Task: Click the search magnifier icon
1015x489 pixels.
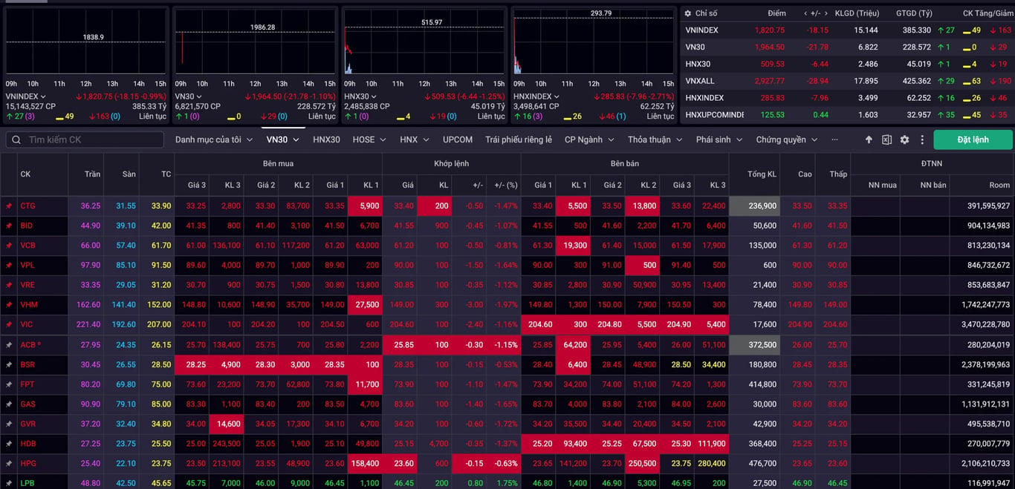Action: click(16, 140)
